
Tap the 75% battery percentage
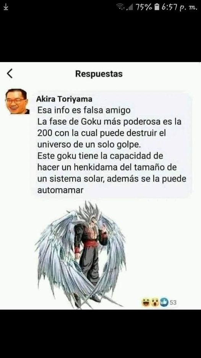(144, 7)
